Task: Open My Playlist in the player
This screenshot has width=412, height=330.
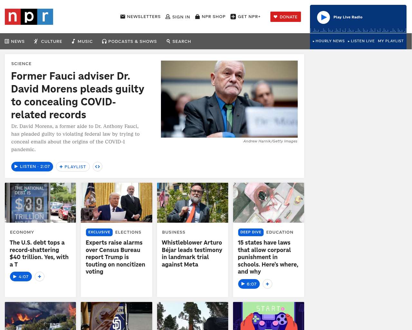Action: pos(391,41)
